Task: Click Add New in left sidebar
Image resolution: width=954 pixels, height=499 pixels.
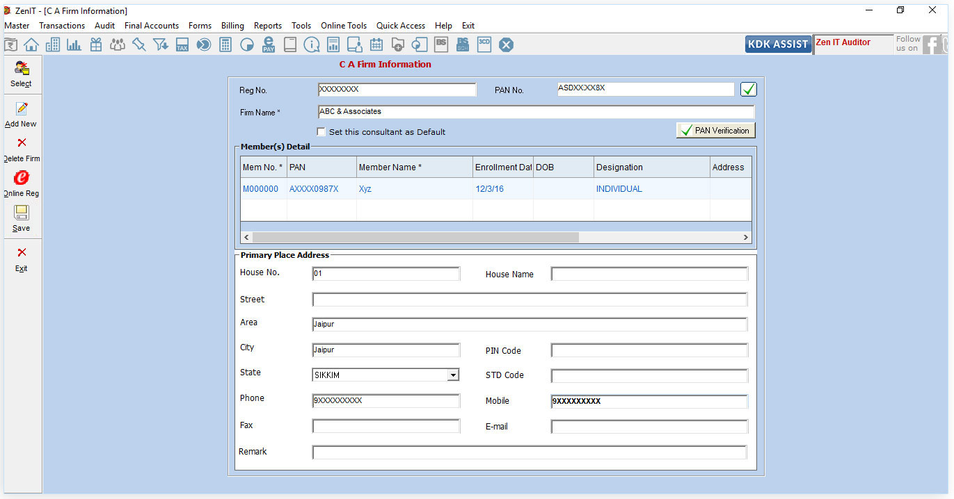Action: pos(21,114)
